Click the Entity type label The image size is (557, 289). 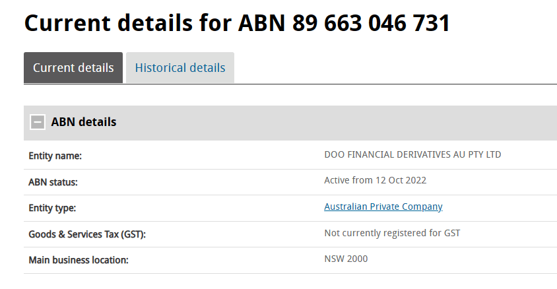click(x=52, y=208)
